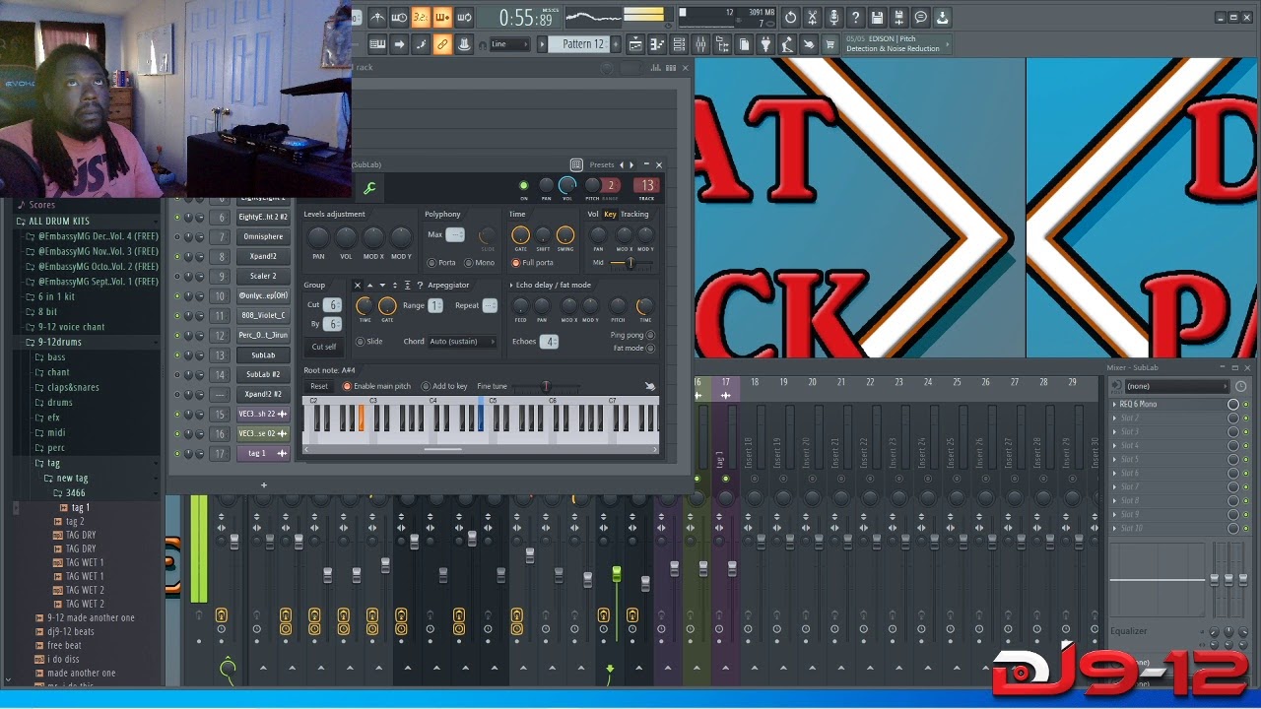Toggle typing keyboard to piano icon
The height and width of the screenshot is (709, 1261).
[x=377, y=44]
